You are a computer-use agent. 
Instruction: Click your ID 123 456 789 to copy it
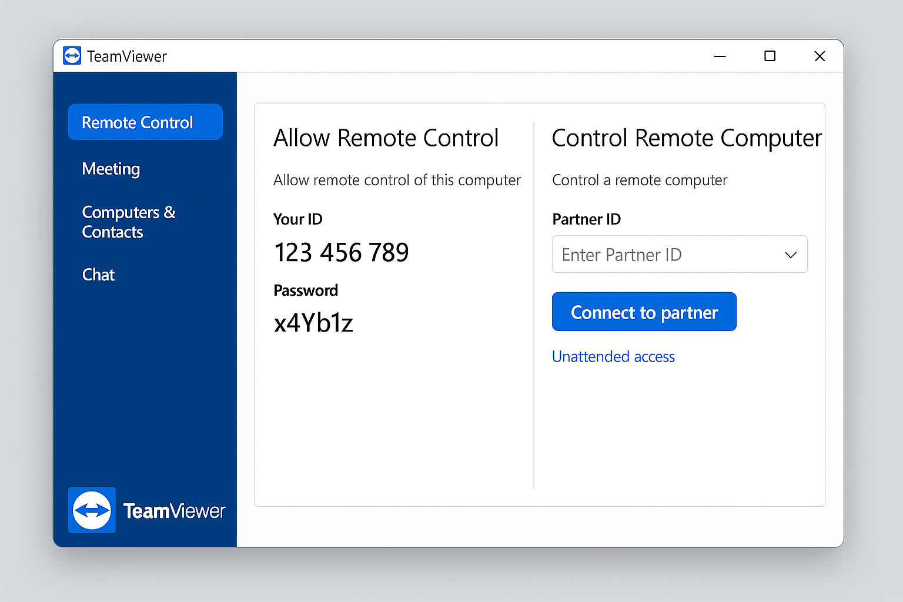(342, 252)
